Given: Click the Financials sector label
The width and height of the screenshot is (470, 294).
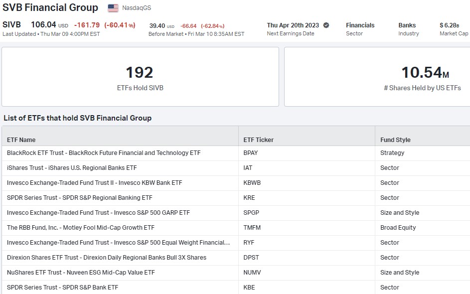Looking at the screenshot, I should (x=360, y=25).
